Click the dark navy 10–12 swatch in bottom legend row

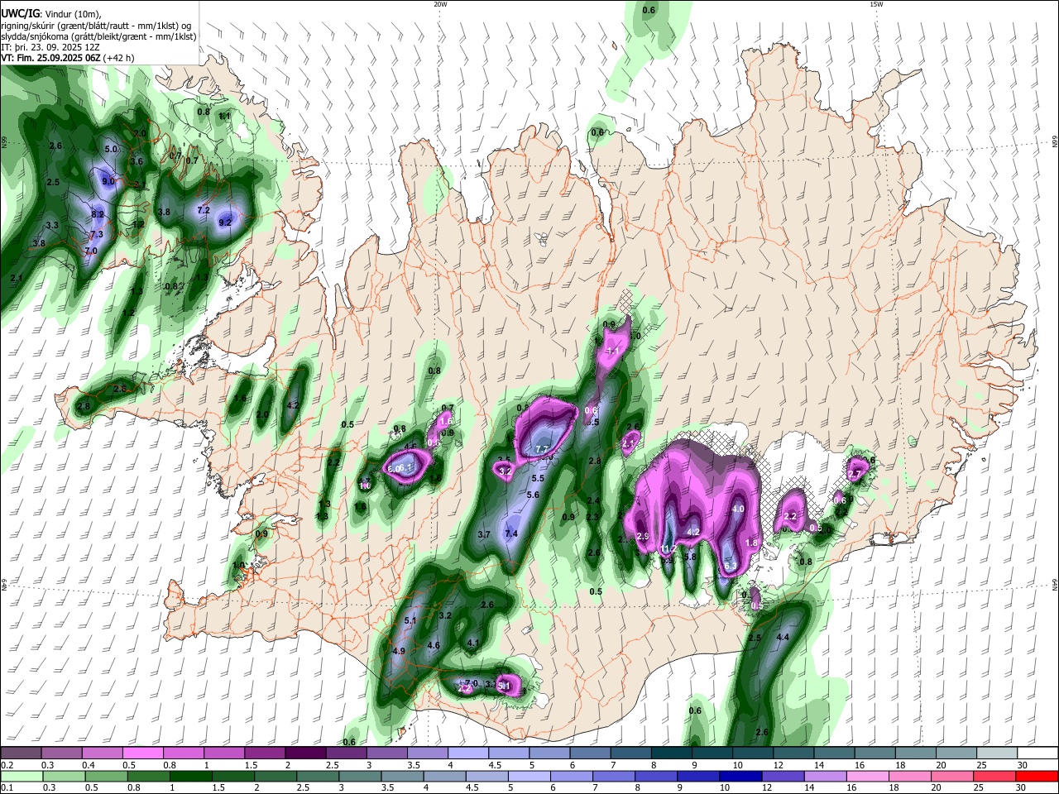click(x=740, y=776)
